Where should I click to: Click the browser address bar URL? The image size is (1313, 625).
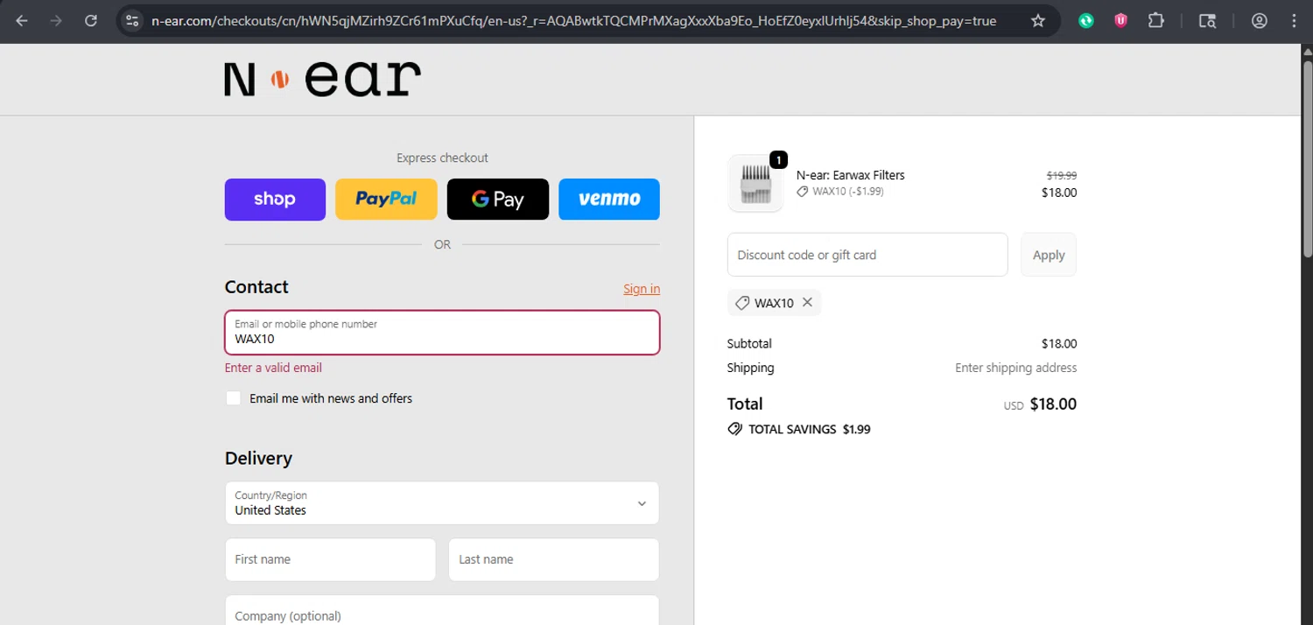[573, 21]
